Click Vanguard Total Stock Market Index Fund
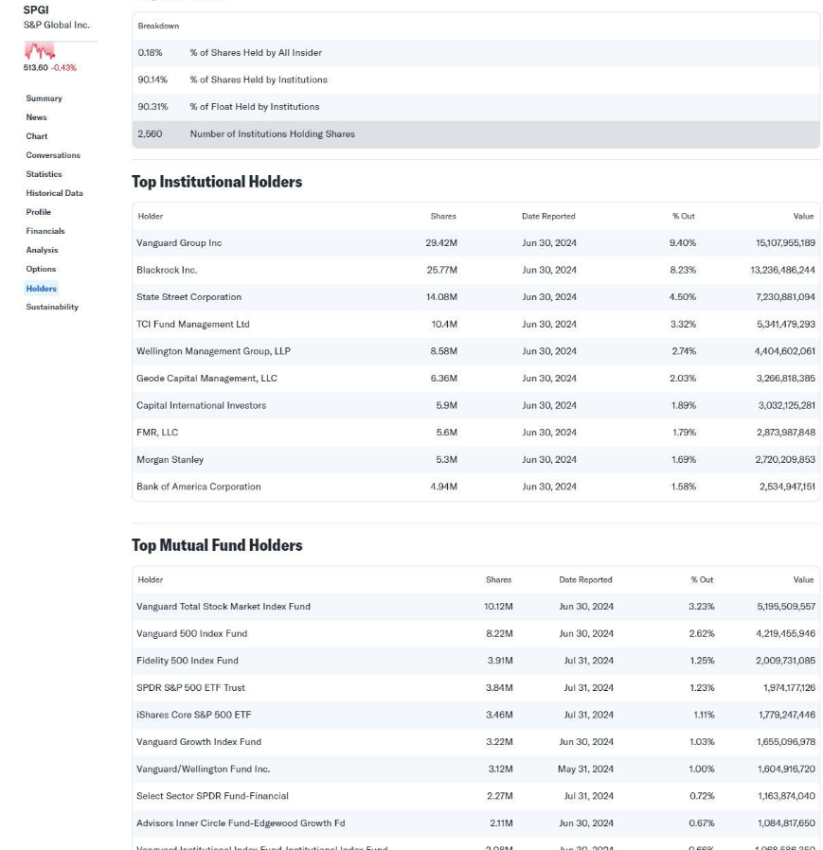The width and height of the screenshot is (823, 850). [x=223, y=607]
